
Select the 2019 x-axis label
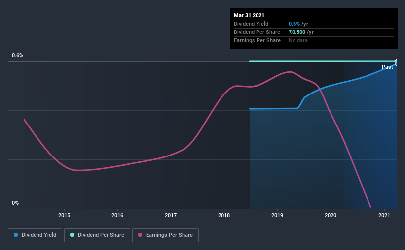[x=277, y=215]
